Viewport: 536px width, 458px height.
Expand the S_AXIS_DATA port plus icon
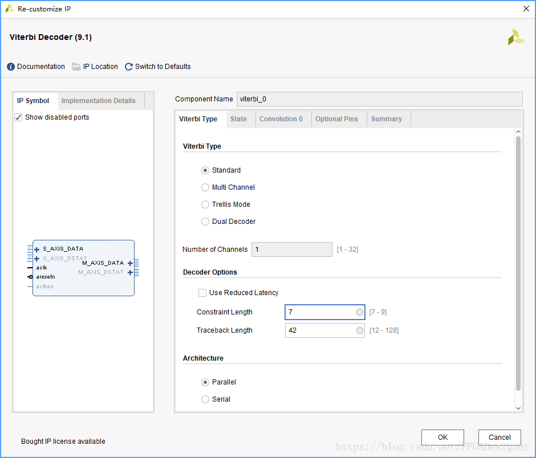tap(37, 249)
